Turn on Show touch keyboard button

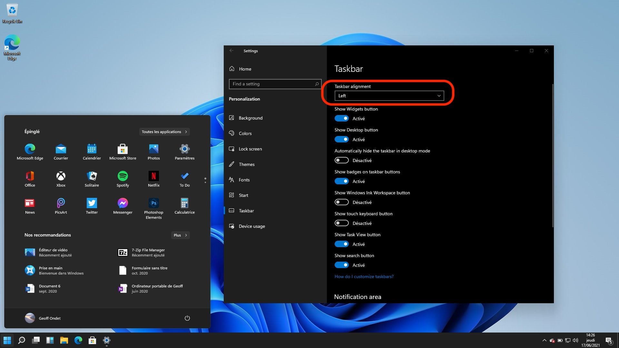coord(341,223)
